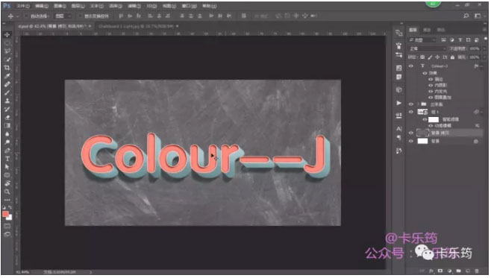The width and height of the screenshot is (491, 278).
Task: Expand the layer group folder arrow
Action: pyautogui.click(x=418, y=104)
